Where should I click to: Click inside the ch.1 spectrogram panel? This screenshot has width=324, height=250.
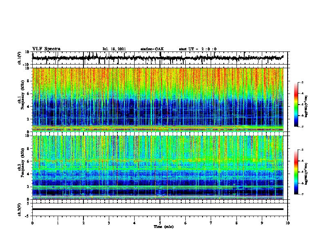coord(158,100)
